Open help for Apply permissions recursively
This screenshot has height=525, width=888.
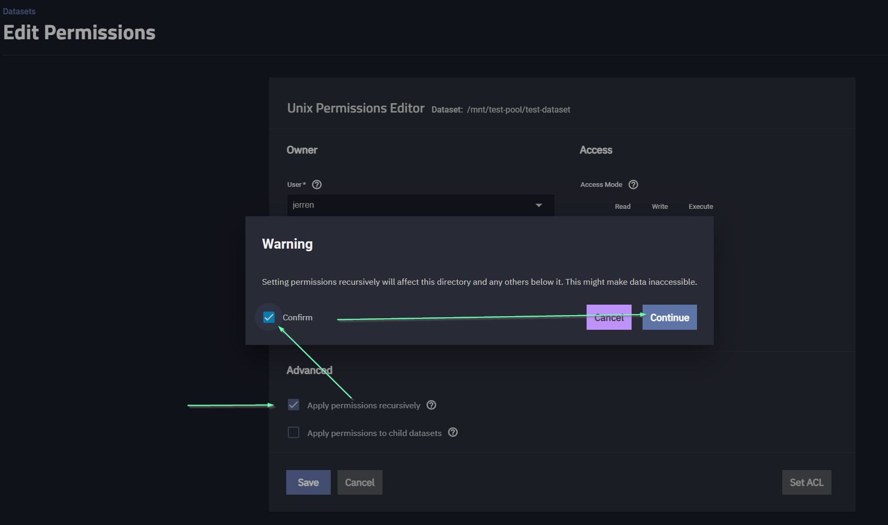pyautogui.click(x=431, y=405)
